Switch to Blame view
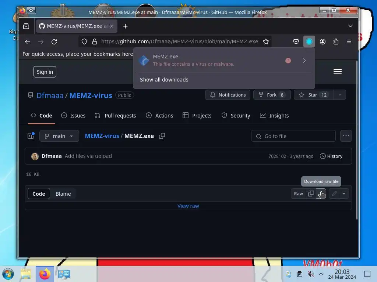The image size is (377, 282). [63, 194]
